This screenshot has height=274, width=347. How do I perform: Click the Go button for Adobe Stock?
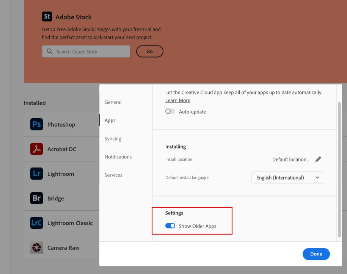149,51
